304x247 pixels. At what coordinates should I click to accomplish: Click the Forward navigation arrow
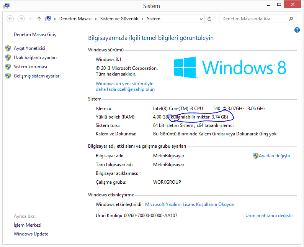point(21,19)
